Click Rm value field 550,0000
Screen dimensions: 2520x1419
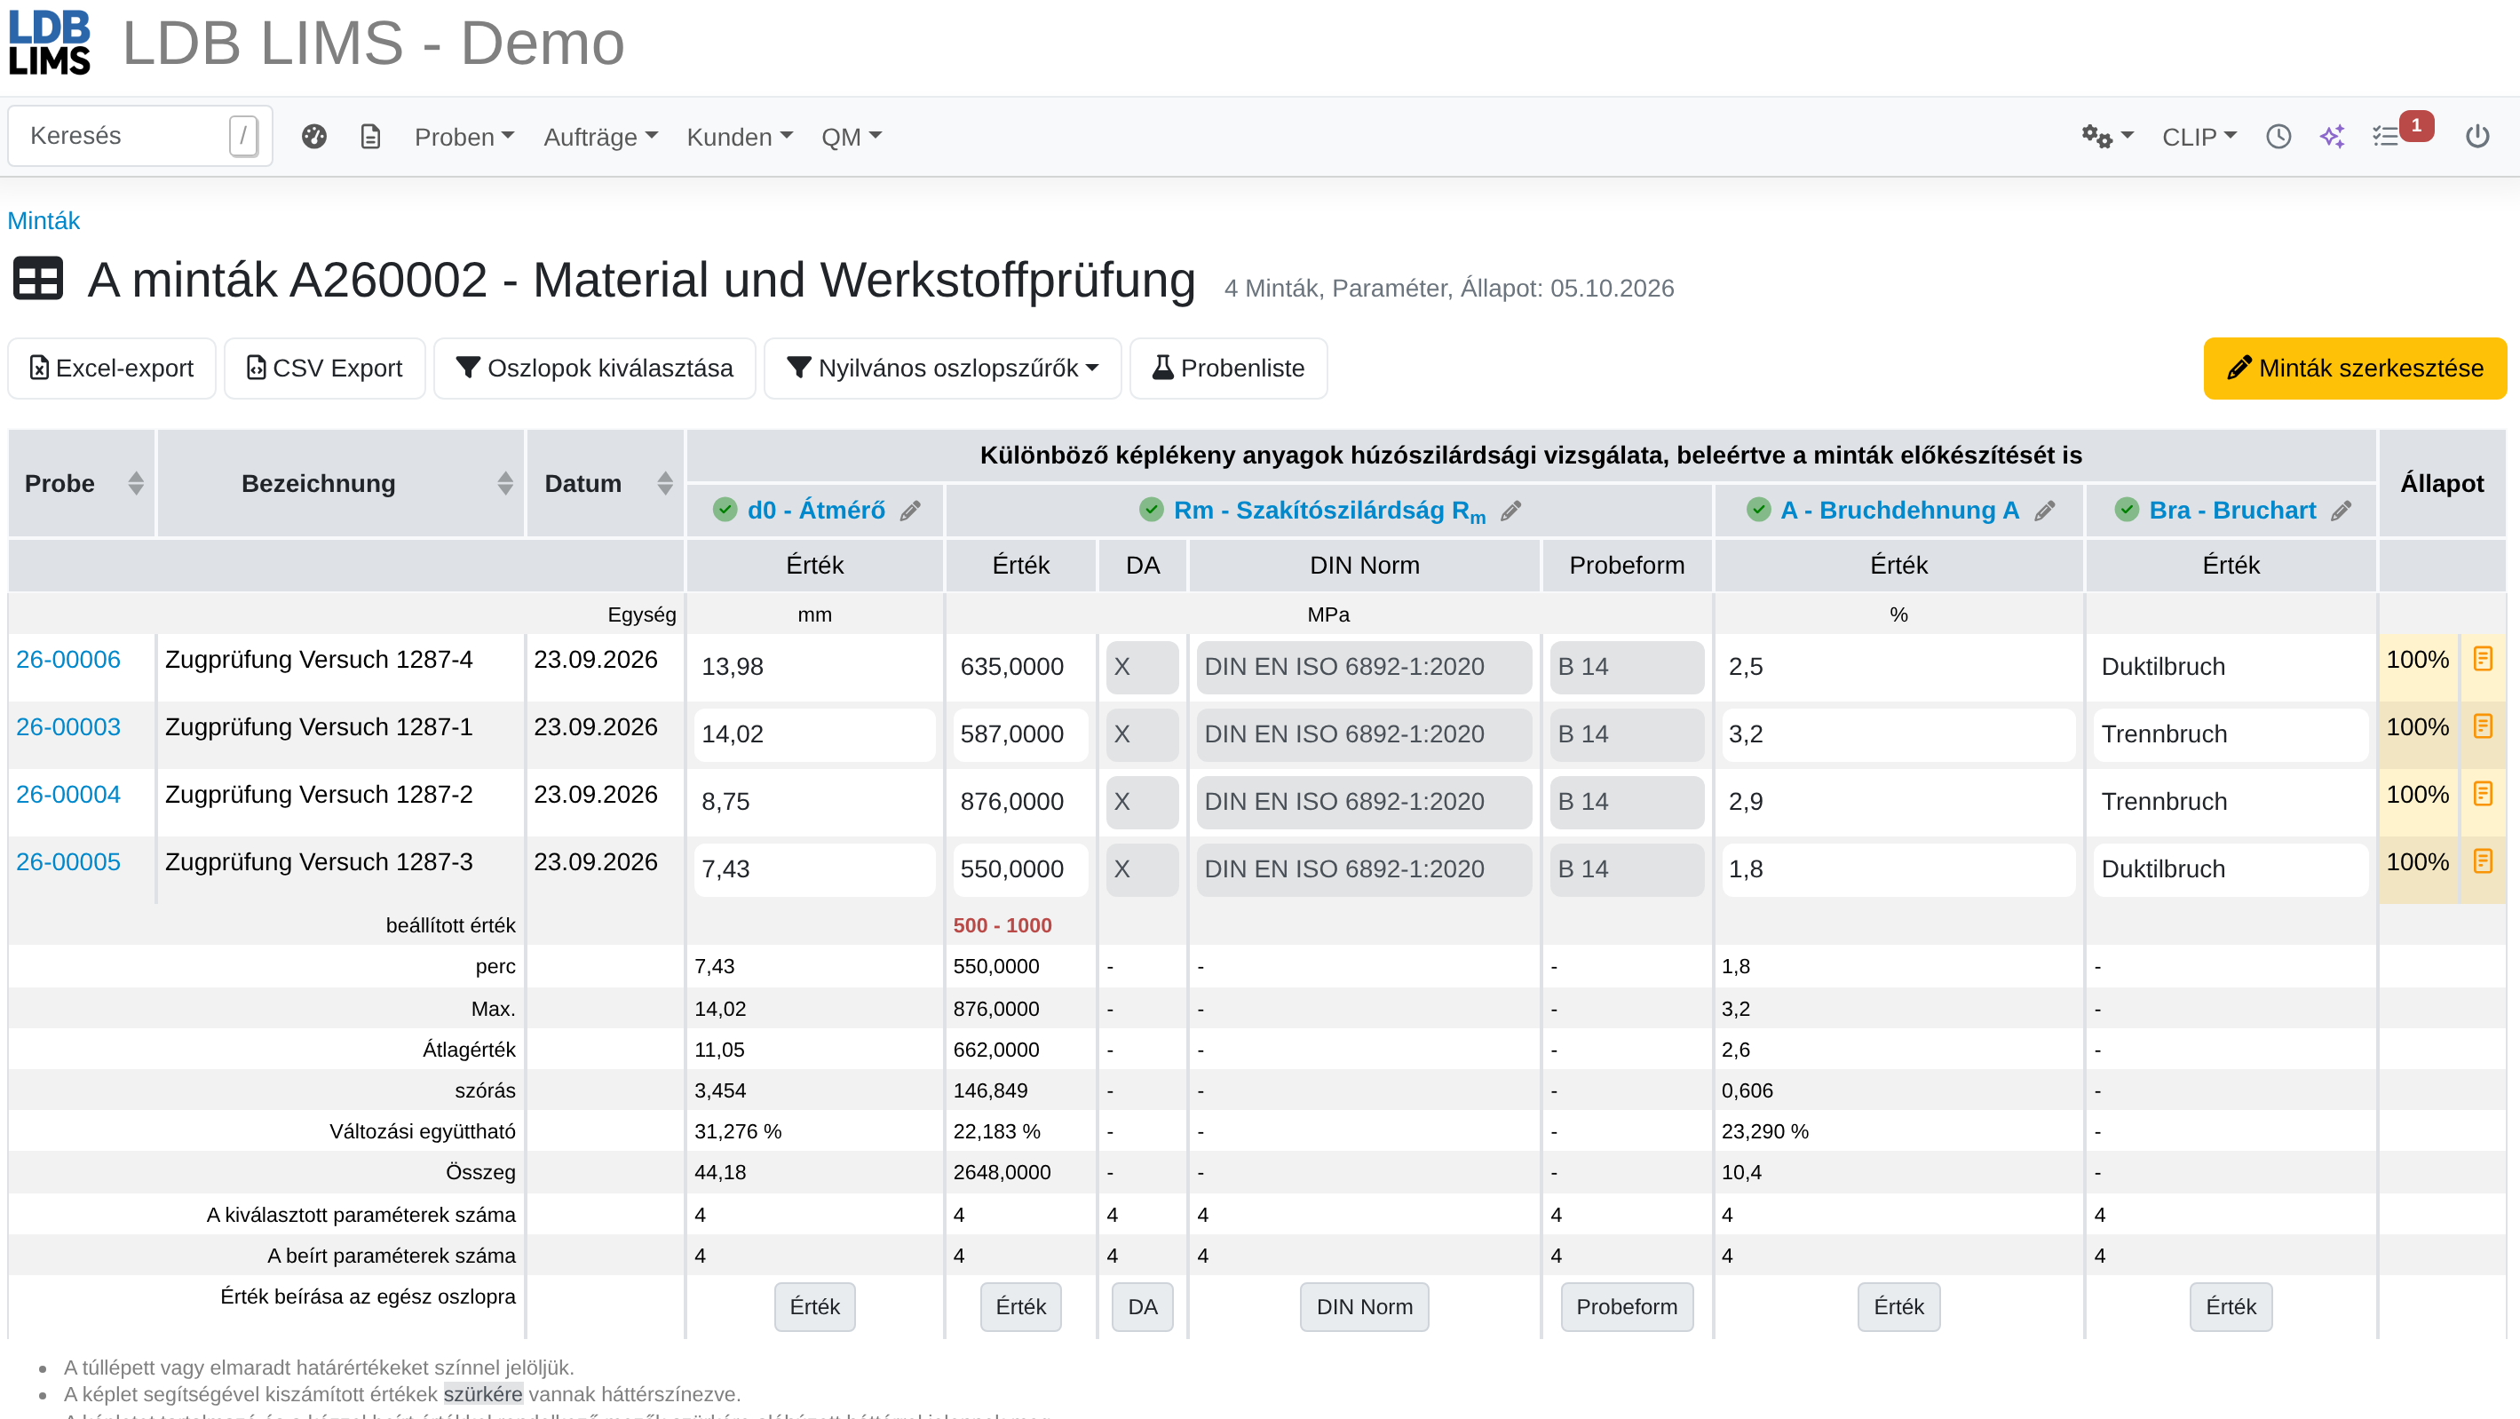coord(1020,869)
